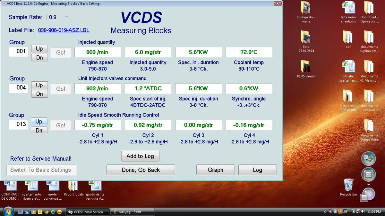Select the 72.9°C coolant temp value
Screen dimensions: 385x216
pyautogui.click(x=249, y=52)
